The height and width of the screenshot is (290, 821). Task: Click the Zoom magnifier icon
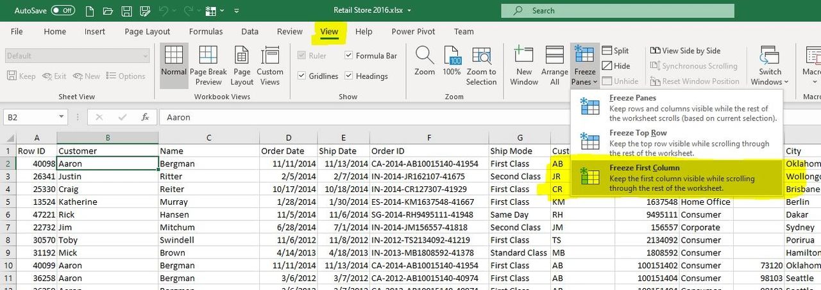click(x=424, y=58)
